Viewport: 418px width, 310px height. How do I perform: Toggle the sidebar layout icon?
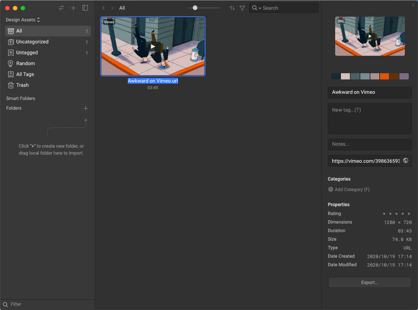pos(85,8)
